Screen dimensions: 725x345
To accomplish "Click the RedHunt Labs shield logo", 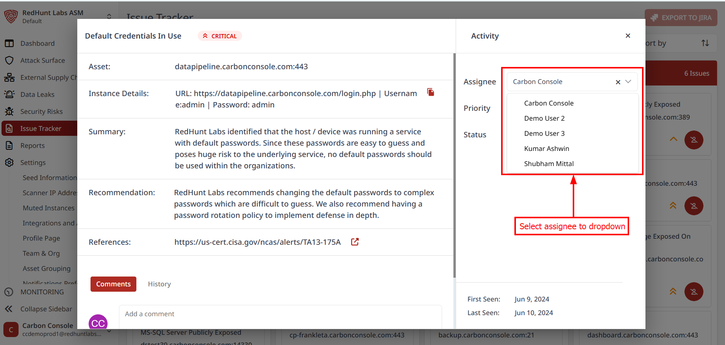I will 11,17.
